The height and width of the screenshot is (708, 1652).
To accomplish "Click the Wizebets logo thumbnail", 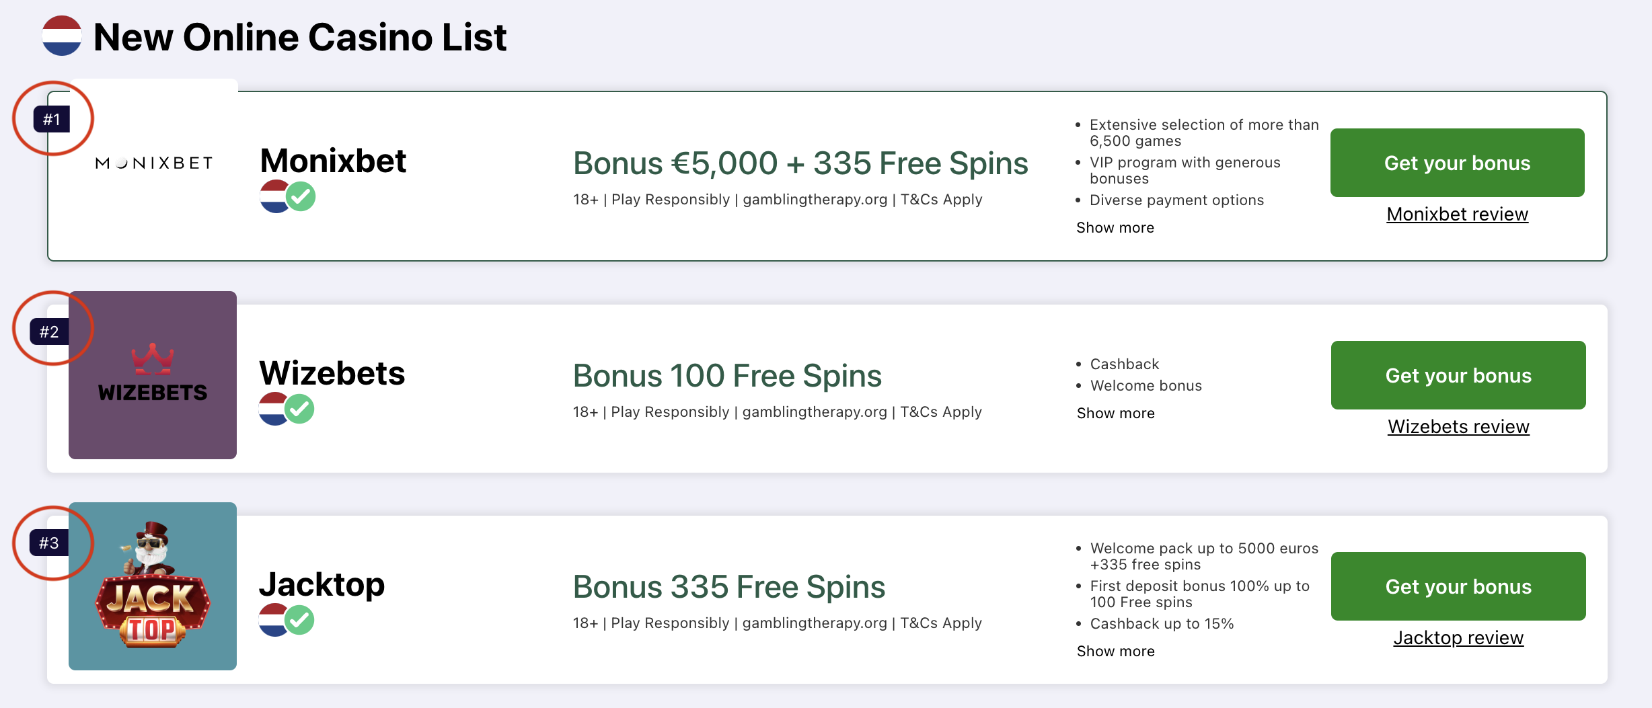I will pos(153,375).
